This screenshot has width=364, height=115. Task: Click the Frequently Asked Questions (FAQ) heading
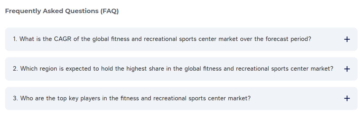coord(62,11)
